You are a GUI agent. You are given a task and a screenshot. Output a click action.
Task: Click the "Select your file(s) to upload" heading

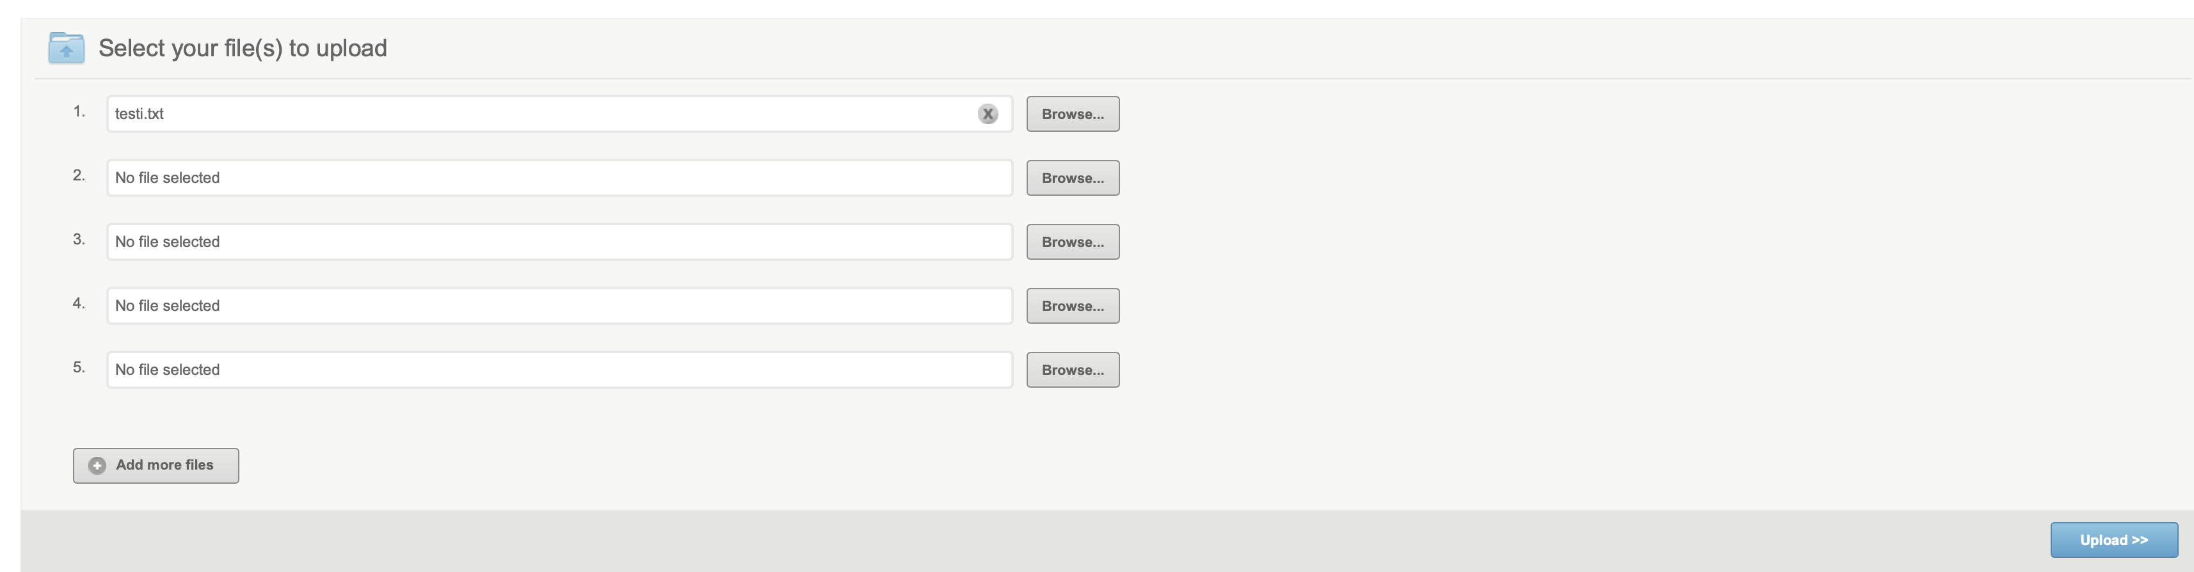coord(243,49)
